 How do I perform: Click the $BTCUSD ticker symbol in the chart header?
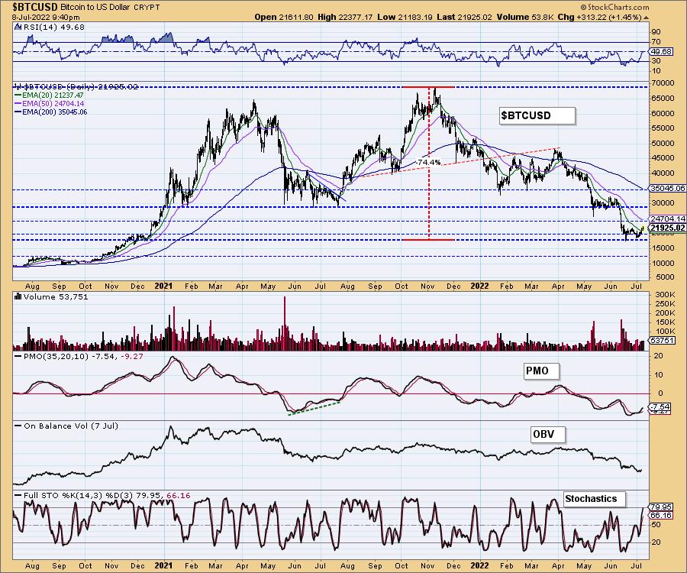34,8
